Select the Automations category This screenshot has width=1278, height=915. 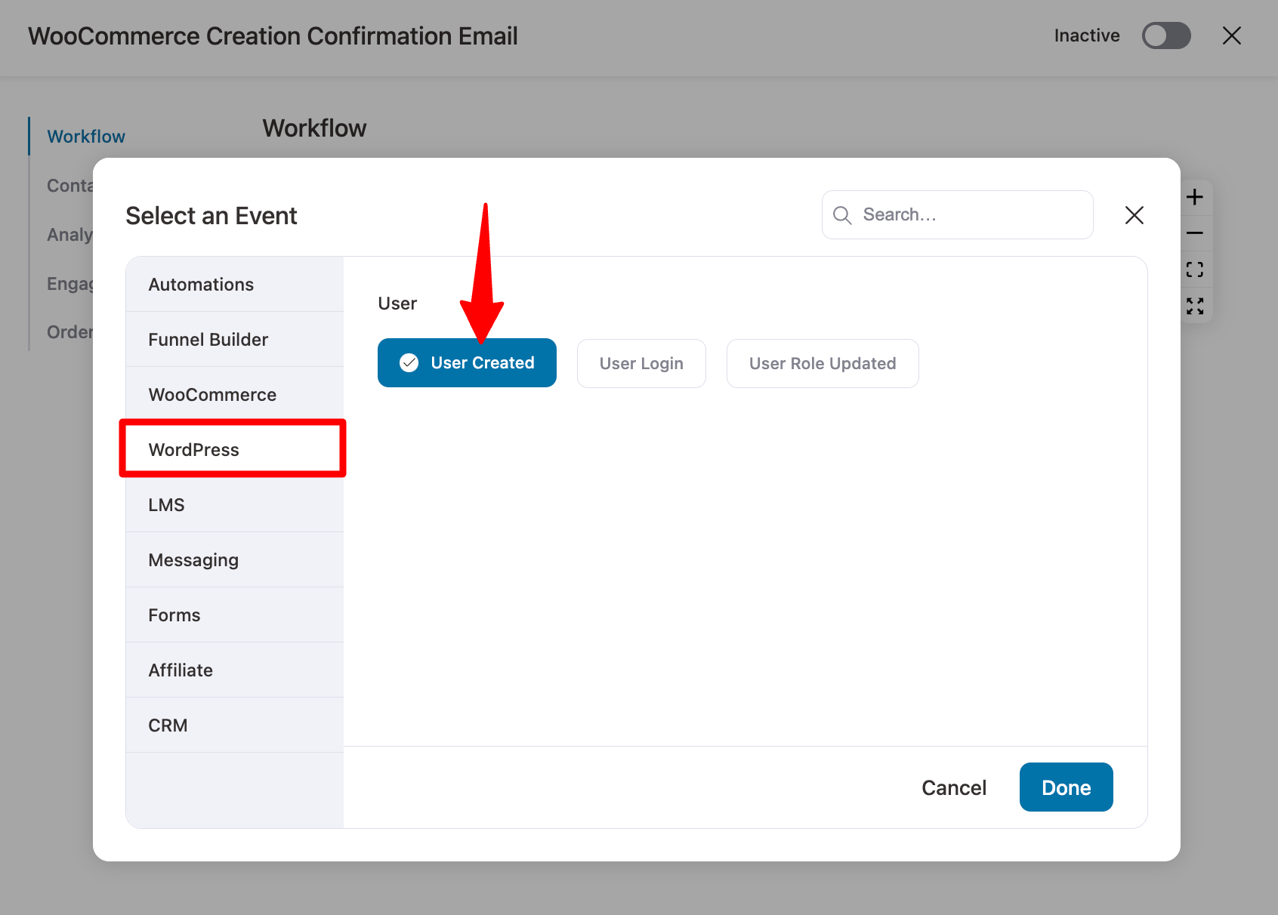tap(235, 285)
